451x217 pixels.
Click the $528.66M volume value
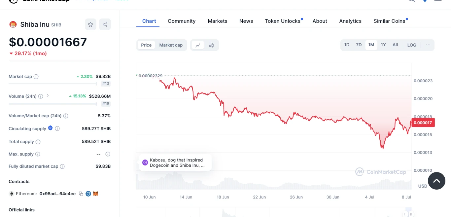pyautogui.click(x=100, y=96)
